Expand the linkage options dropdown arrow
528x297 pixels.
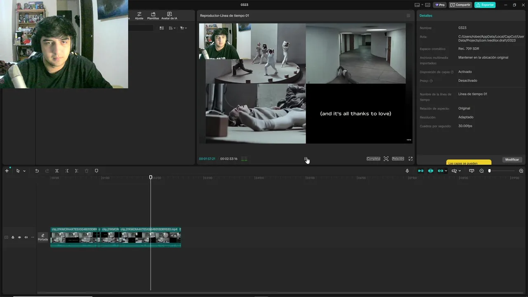click(x=446, y=171)
